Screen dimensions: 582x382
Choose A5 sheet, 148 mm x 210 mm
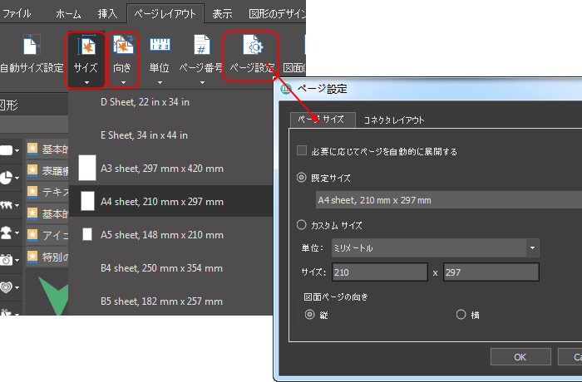170,235
